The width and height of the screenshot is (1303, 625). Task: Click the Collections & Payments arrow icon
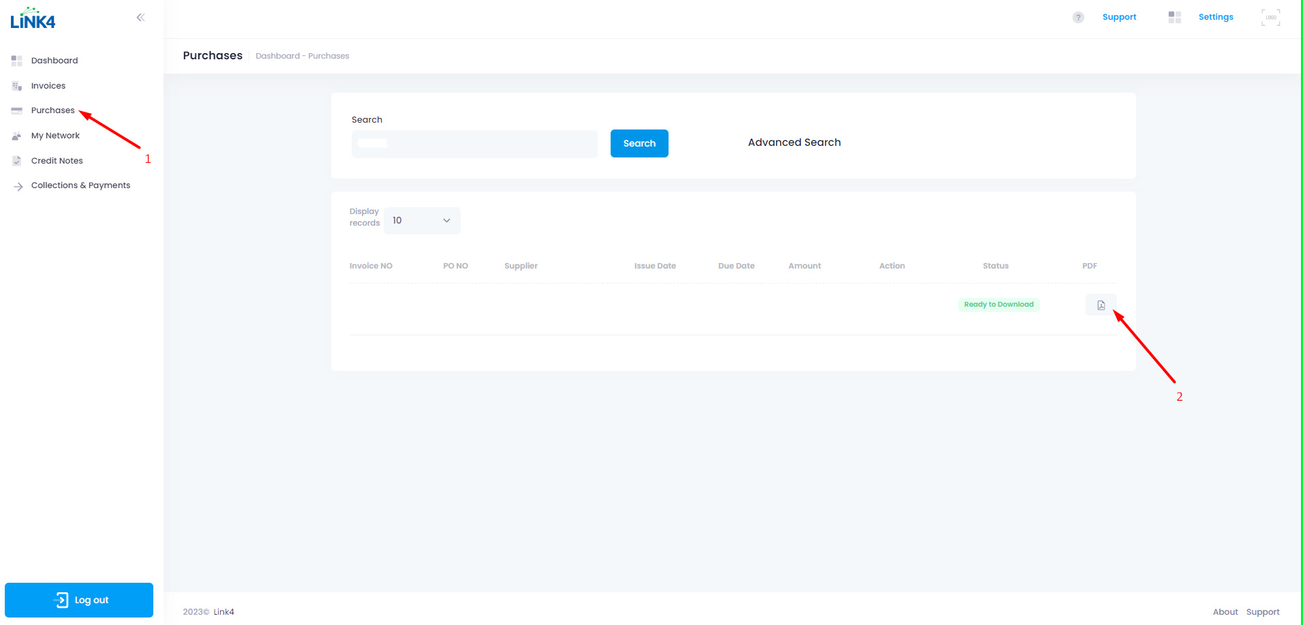18,186
